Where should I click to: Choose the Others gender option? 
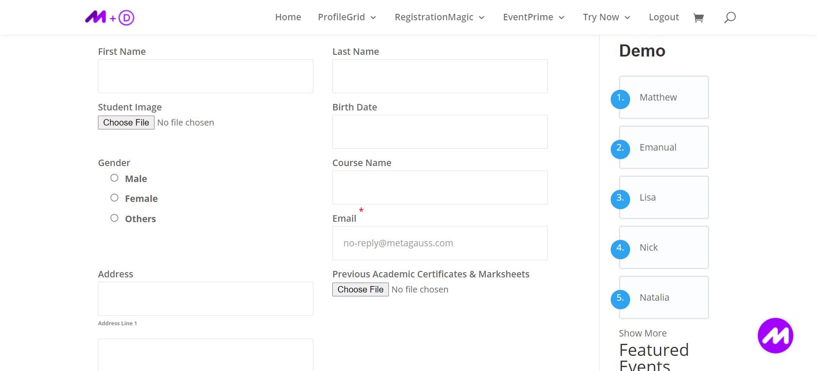click(114, 218)
